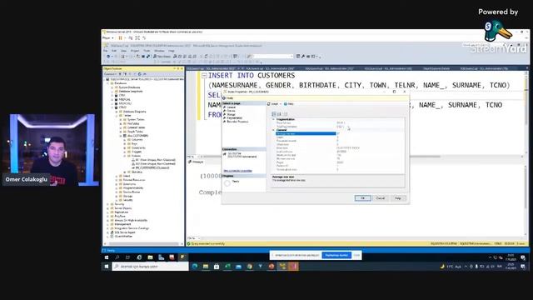Open the File menu in SSMS
This screenshot has width=533, height=300.
(x=106, y=51)
